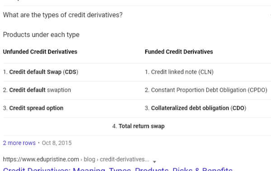The image size is (271, 171).
Task: Click the '(CPDO)' abbreviation
Action: tap(257, 90)
